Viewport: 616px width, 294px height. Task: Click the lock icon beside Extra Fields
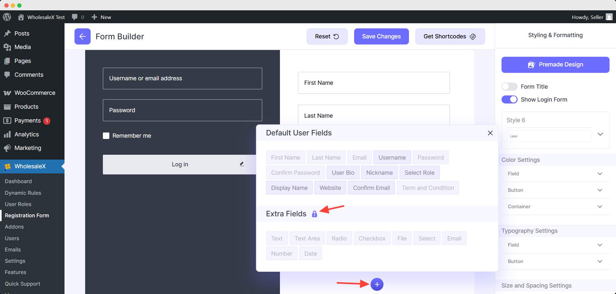(314, 214)
